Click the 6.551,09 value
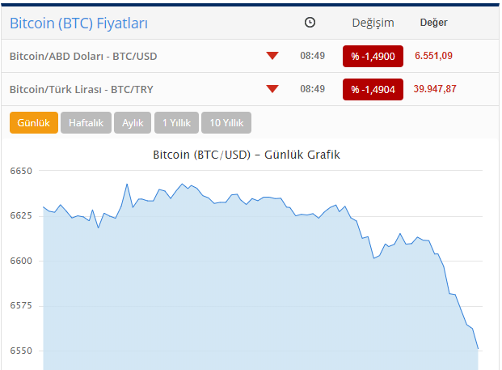 (433, 56)
